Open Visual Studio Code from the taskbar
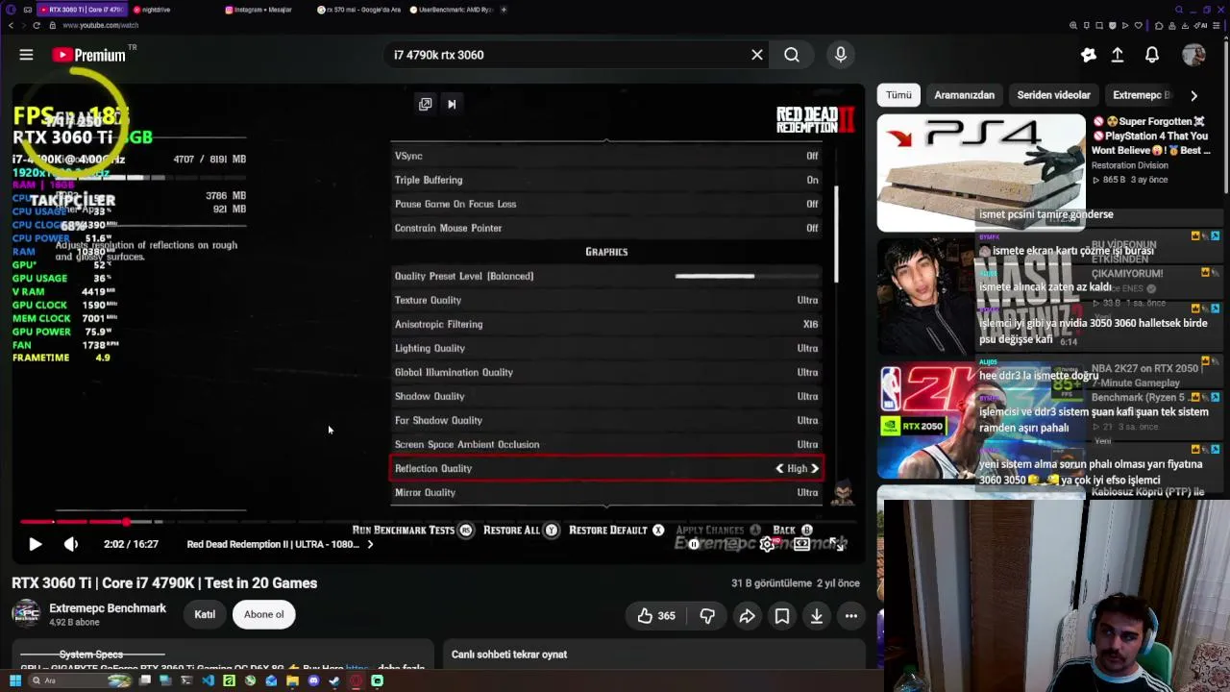 tap(208, 680)
